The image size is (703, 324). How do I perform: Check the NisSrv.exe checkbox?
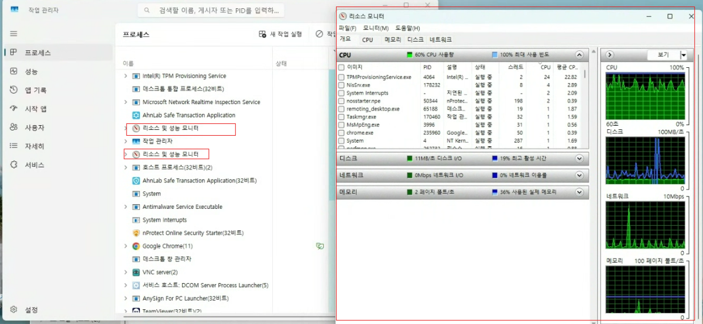(x=341, y=85)
